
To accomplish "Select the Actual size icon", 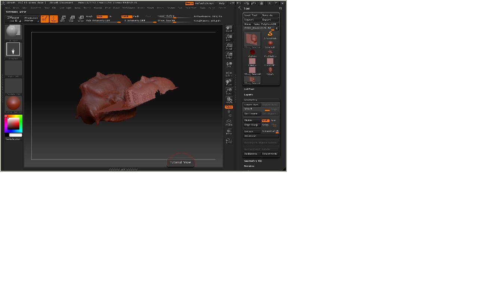I will 229,47.
